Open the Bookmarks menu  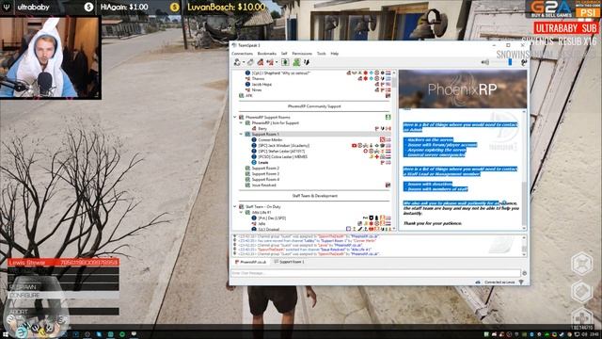(266, 54)
